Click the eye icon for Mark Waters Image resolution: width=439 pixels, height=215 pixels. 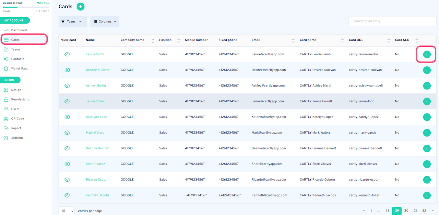pyautogui.click(x=67, y=133)
